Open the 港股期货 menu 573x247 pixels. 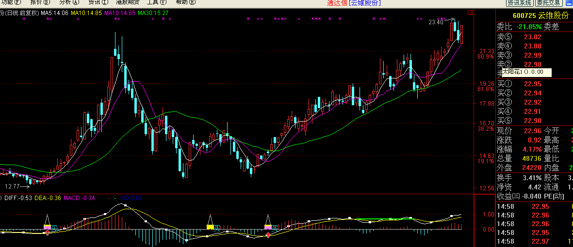[x=127, y=2]
